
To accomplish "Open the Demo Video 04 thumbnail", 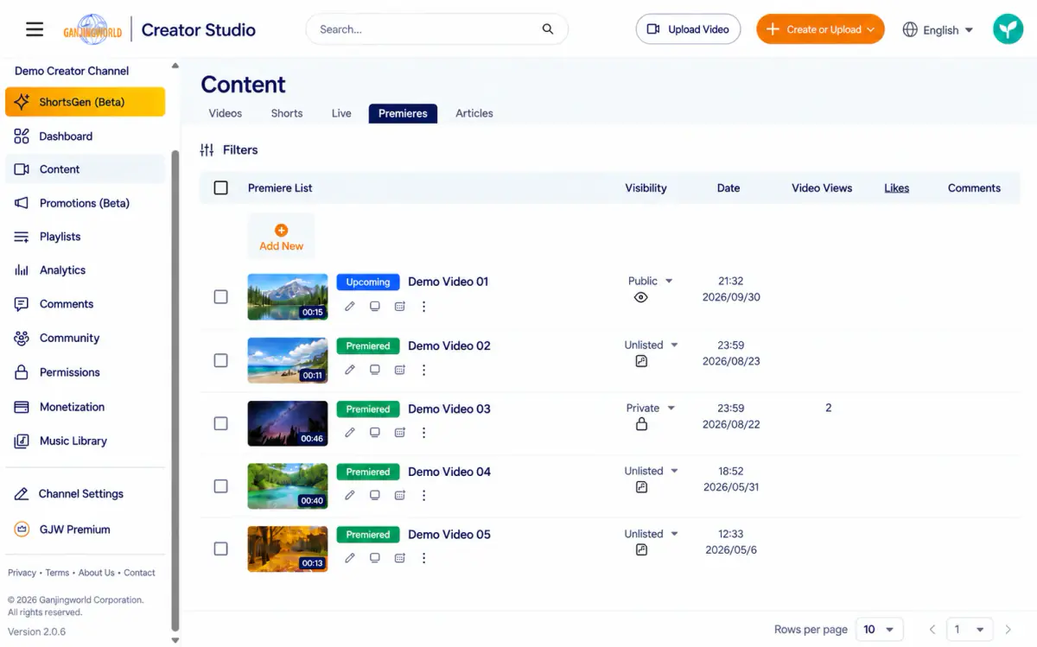I will click(x=288, y=486).
